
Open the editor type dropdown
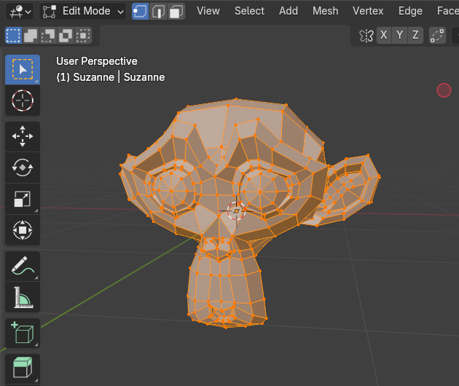click(20, 12)
